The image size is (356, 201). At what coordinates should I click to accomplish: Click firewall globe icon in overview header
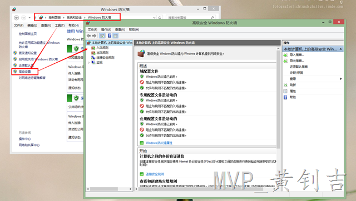141,54
